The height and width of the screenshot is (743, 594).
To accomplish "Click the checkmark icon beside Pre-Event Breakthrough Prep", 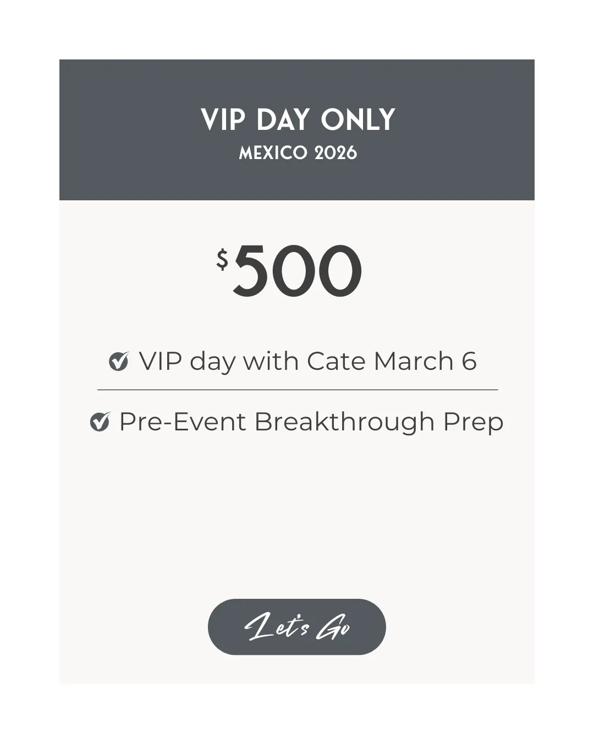I will click(100, 422).
